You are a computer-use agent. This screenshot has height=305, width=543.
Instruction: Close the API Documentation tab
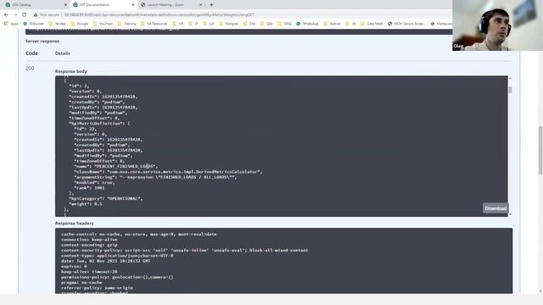pyautogui.click(x=133, y=5)
